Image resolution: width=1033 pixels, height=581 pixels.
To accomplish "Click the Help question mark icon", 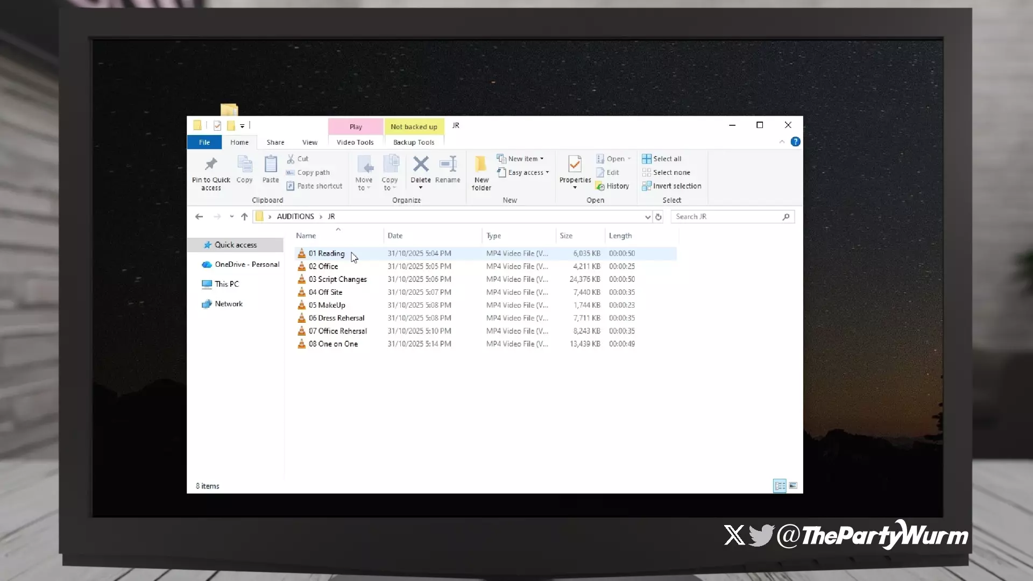I will coord(795,142).
